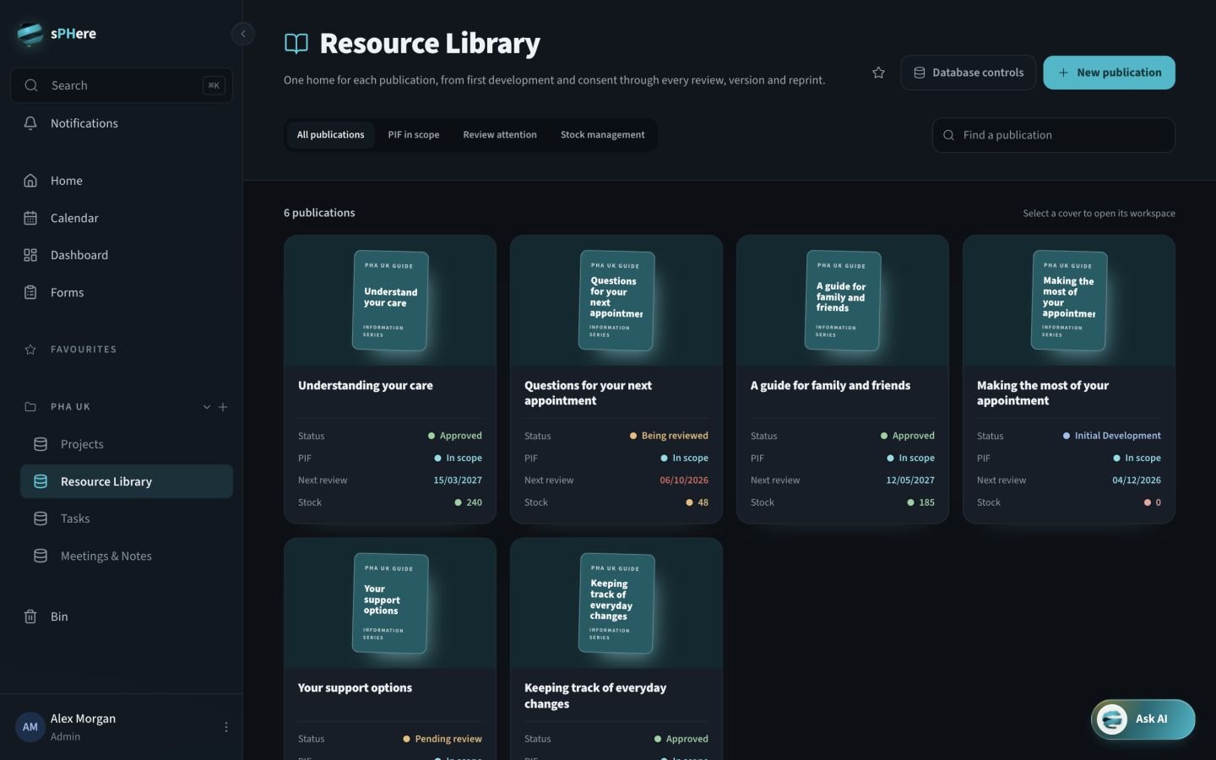Viewport: 1216px width, 760px height.
Task: Open Projects database in sidebar
Action: tap(127, 444)
